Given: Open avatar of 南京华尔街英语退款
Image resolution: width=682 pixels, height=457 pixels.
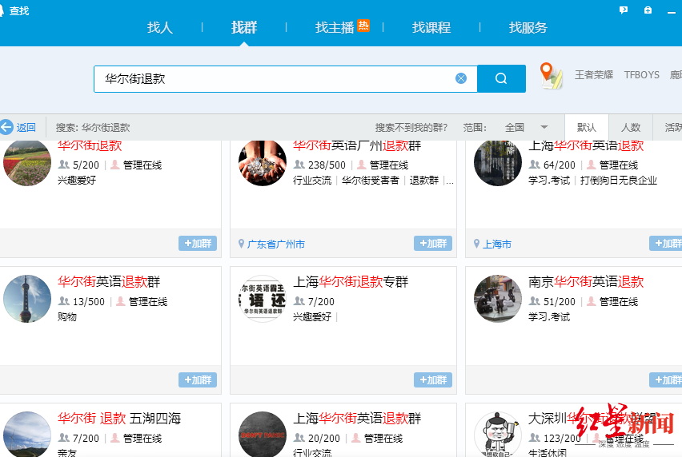Looking at the screenshot, I should tap(498, 299).
